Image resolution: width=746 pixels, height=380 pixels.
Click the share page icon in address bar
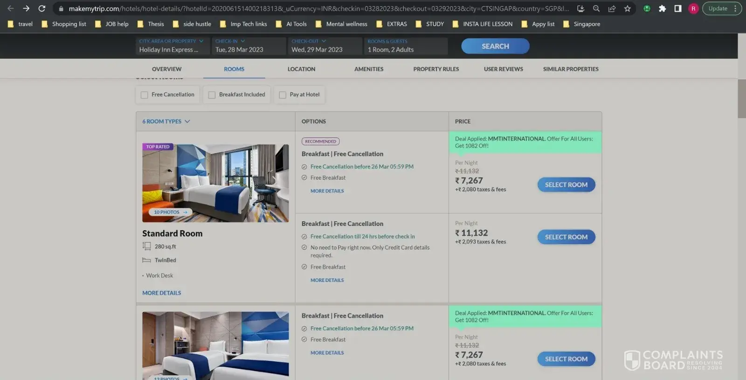pos(612,8)
